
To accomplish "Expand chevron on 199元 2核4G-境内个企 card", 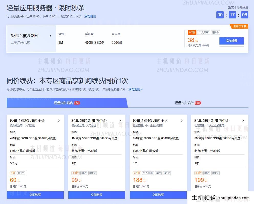I will pos(243,121).
